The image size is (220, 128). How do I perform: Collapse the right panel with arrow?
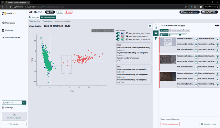[156, 24]
